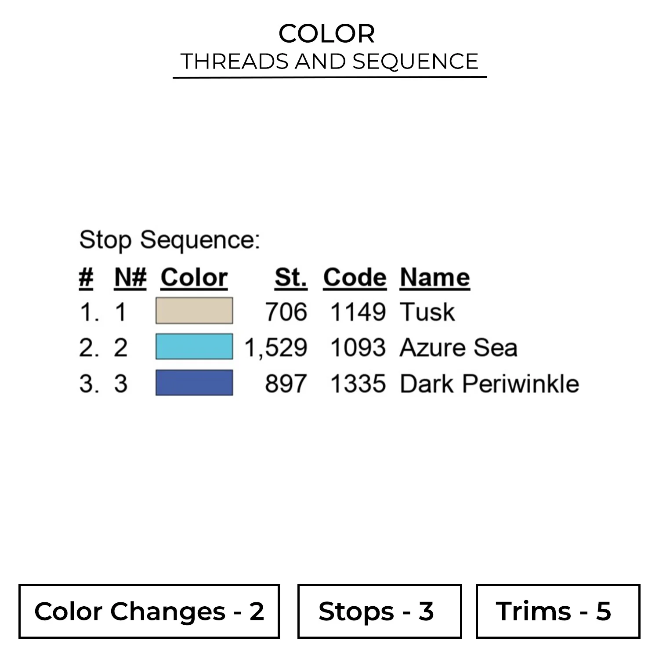Select the Azure Sea thread name
Image resolution: width=659 pixels, height=659 pixels.
click(458, 348)
